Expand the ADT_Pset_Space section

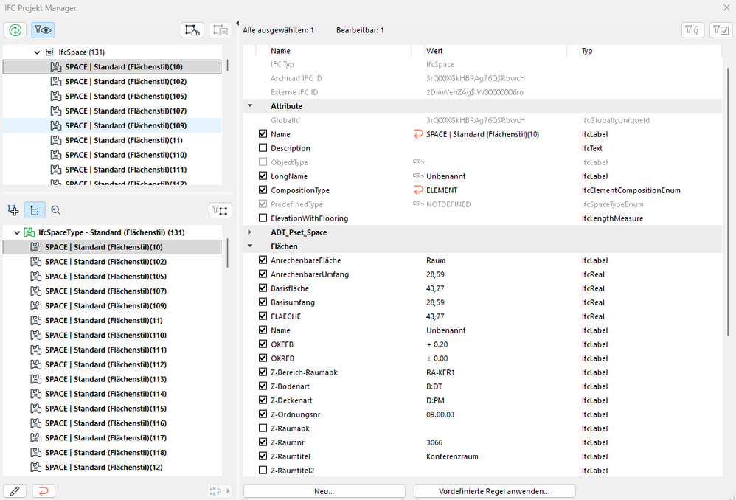(250, 232)
